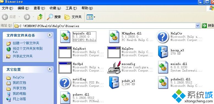Click 将这个文件夹发布到 Web link
Screen dimensions: 214x104
click(28, 50)
